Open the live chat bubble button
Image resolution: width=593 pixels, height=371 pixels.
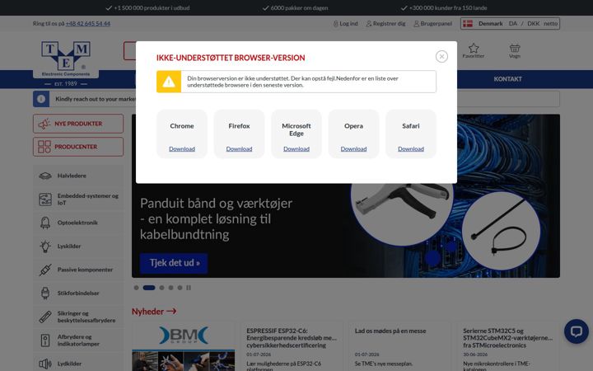pyautogui.click(x=576, y=331)
